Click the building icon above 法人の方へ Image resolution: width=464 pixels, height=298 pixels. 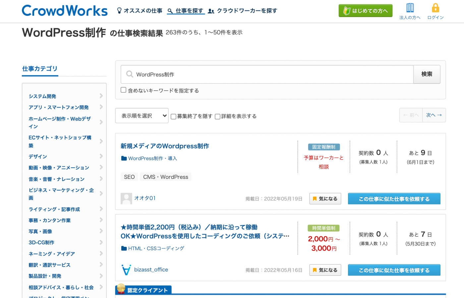[x=410, y=8]
